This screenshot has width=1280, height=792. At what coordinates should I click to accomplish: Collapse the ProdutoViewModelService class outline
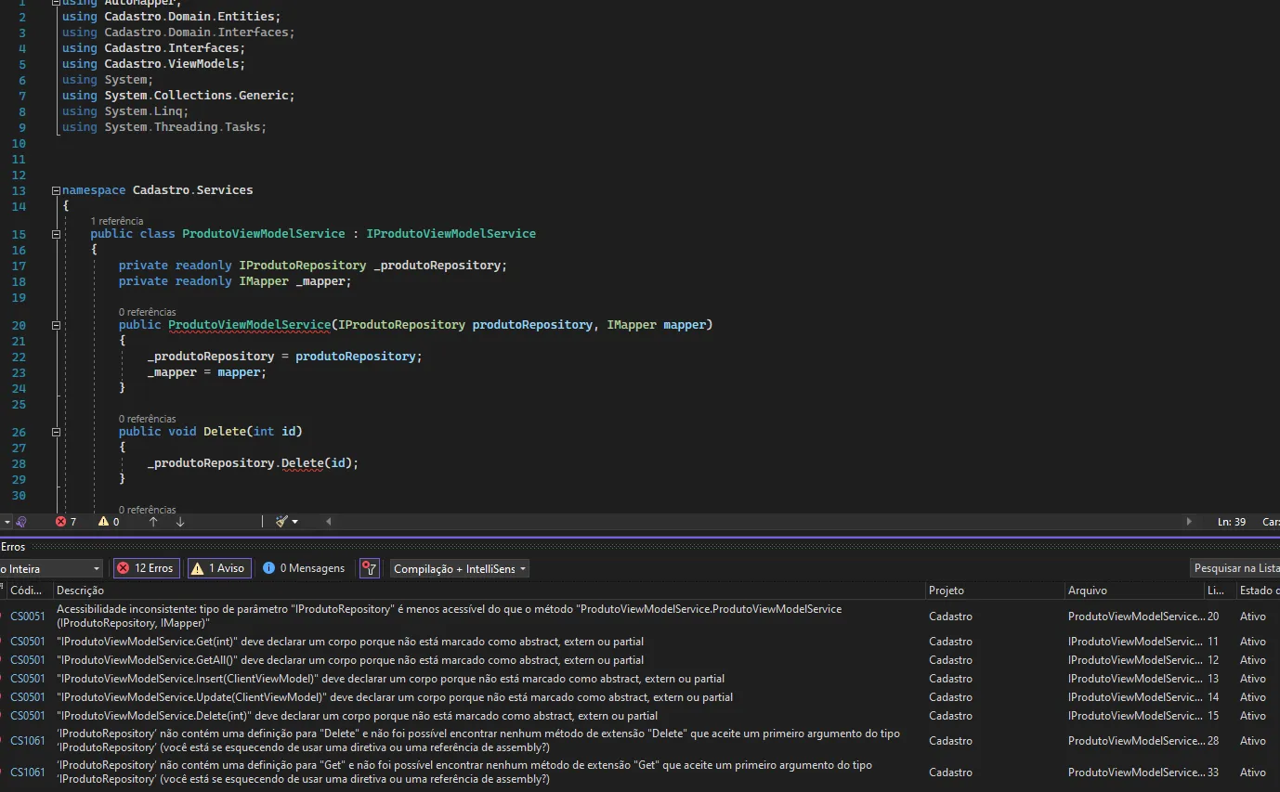(57, 234)
